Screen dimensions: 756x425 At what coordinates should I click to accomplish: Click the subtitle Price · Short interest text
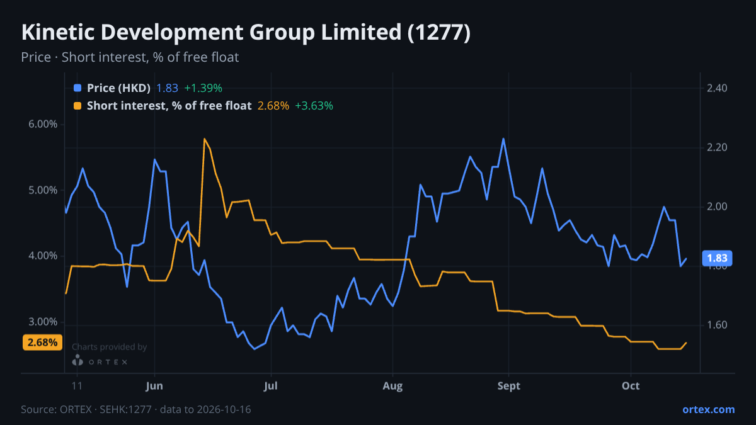point(130,57)
